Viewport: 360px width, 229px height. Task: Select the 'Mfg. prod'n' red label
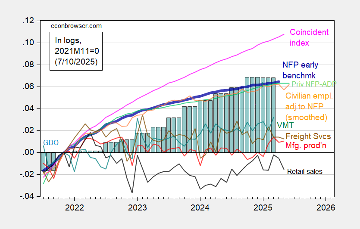(306, 146)
